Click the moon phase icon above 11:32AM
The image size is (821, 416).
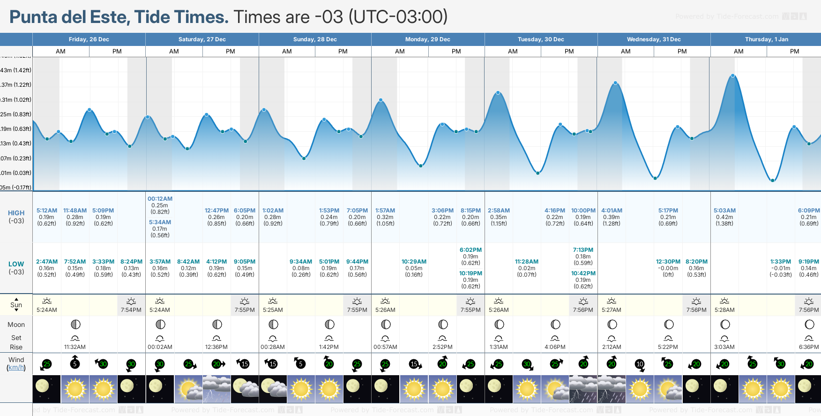(75, 325)
